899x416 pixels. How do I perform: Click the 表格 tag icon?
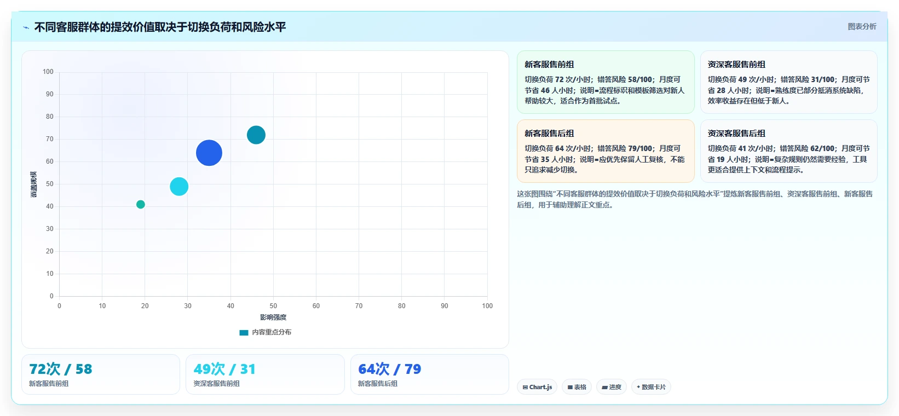coord(570,387)
